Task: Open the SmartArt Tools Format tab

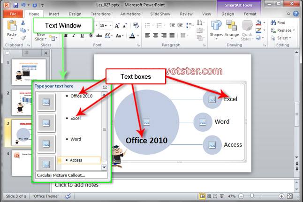Action: coord(250,14)
